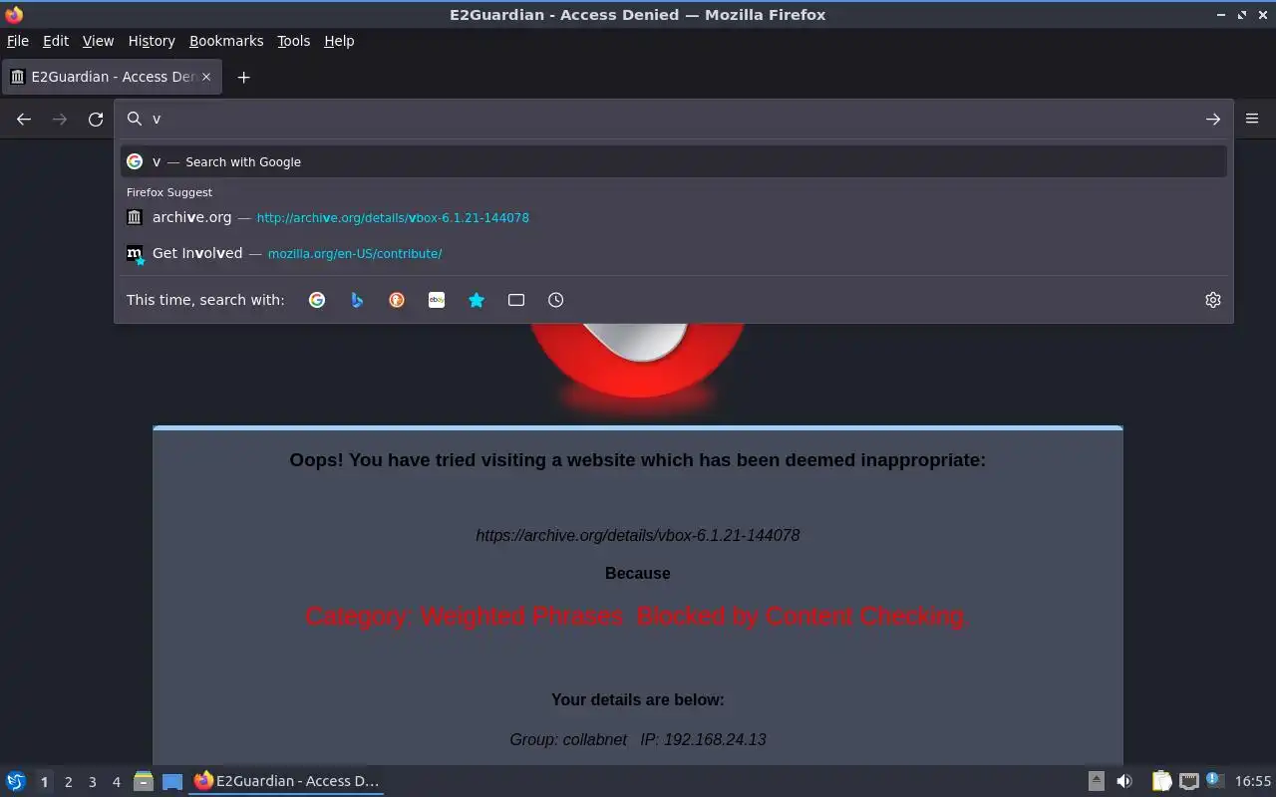The height and width of the screenshot is (797, 1276).
Task: Open the Help menu
Action: pos(339,41)
